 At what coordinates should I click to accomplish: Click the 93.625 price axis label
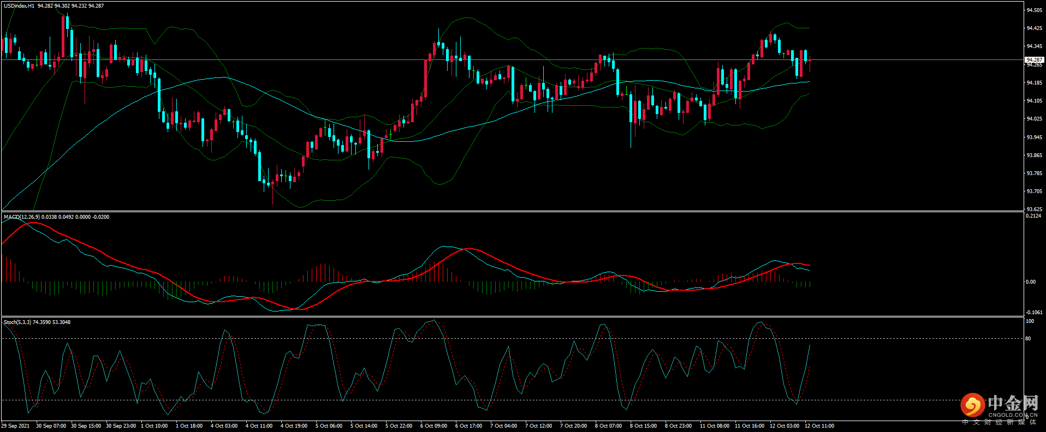(1034, 209)
